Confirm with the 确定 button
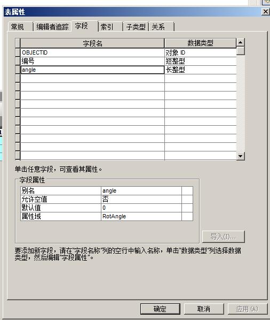Screen dimensions: 270x320 [160, 309]
